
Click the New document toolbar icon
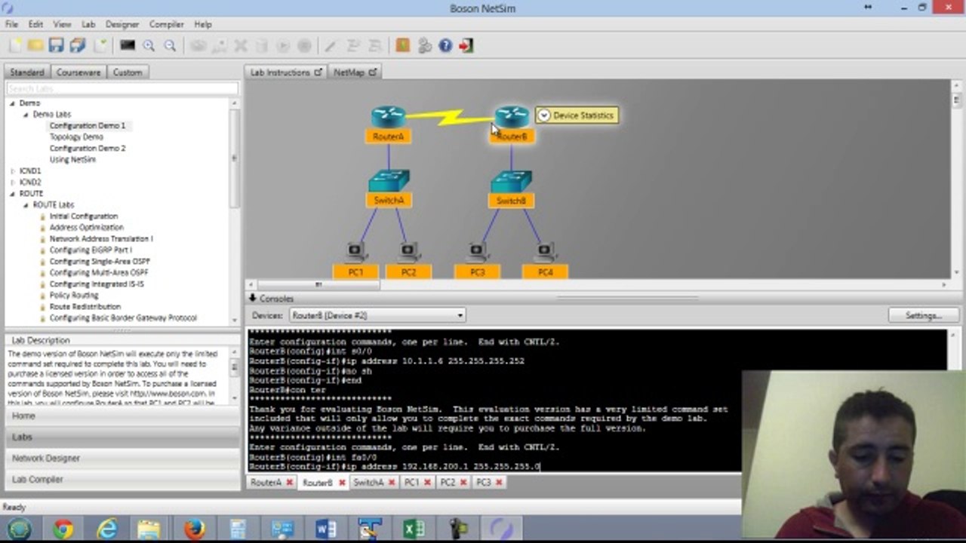pos(15,46)
